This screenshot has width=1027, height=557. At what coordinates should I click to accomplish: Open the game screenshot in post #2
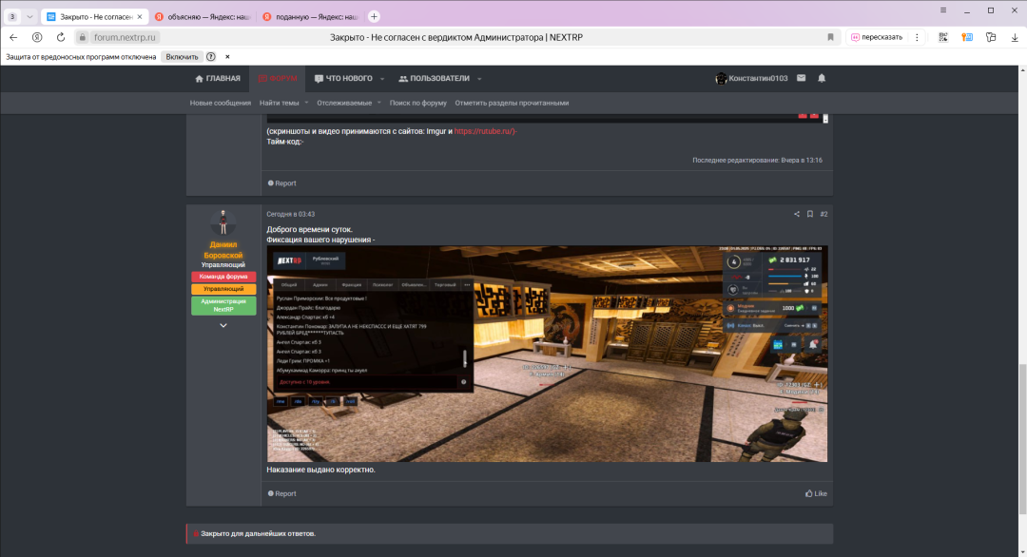[x=547, y=354]
